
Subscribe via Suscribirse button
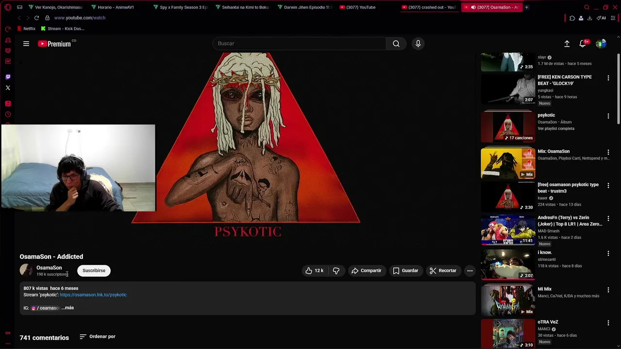click(x=94, y=270)
